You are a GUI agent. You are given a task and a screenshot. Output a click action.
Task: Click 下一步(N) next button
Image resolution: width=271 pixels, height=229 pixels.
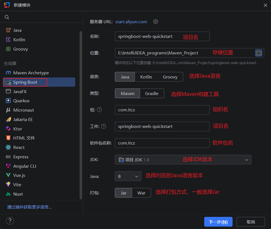point(218,222)
